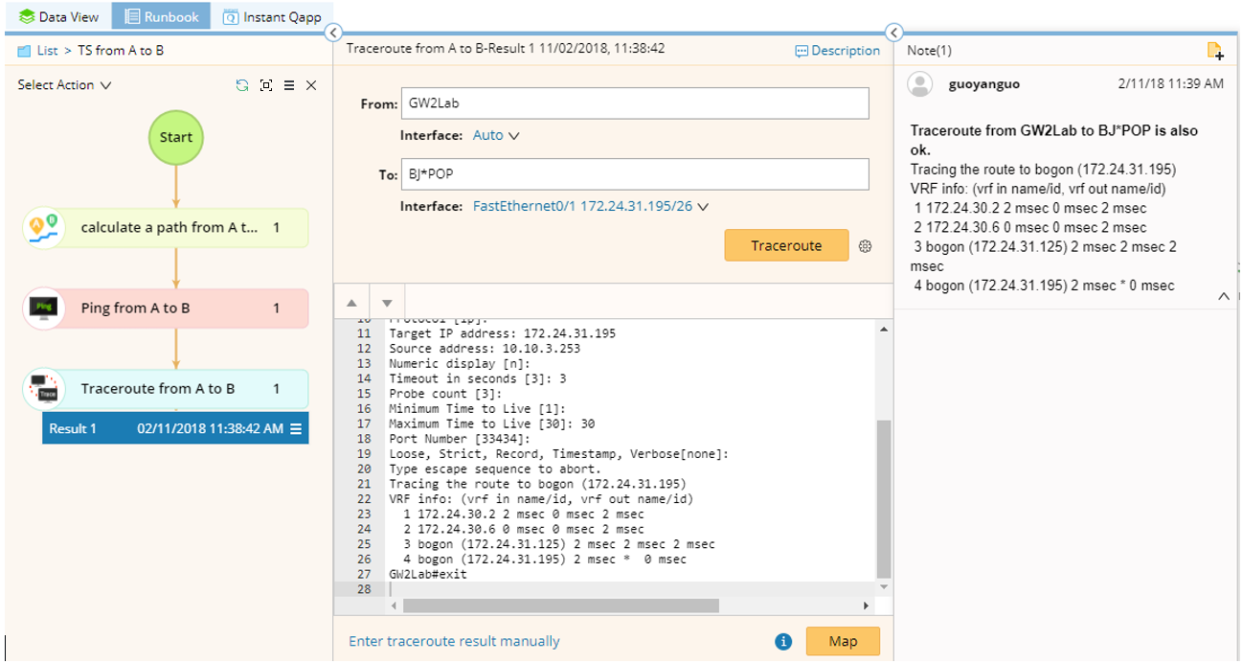Click the refresh icon beside Select Action
The image size is (1242, 663).
(x=242, y=85)
